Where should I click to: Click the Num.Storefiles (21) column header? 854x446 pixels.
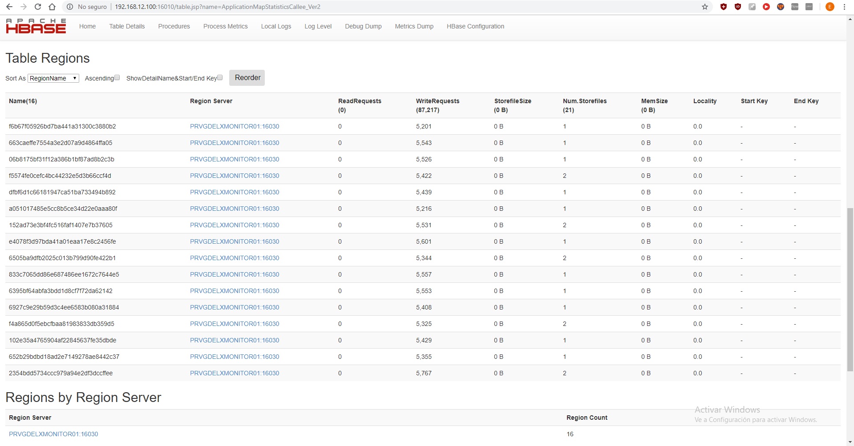coord(585,105)
